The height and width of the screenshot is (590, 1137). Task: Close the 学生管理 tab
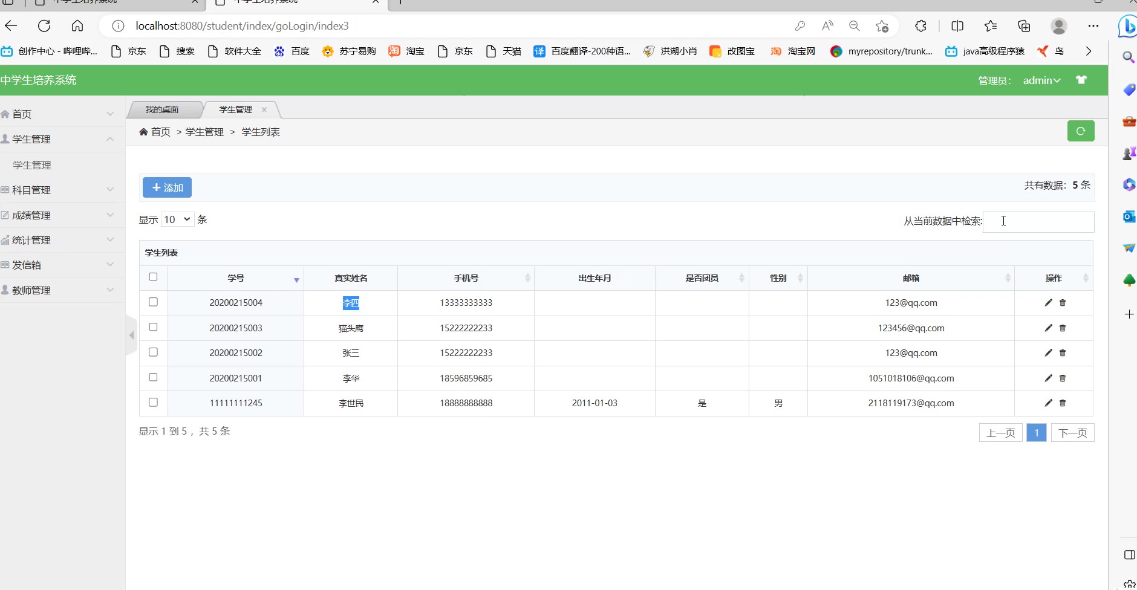tap(264, 109)
